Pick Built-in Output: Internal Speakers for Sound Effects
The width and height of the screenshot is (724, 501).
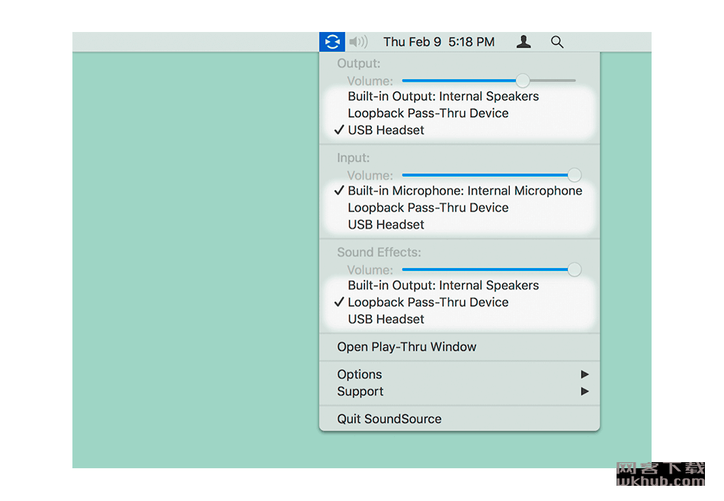460,286
